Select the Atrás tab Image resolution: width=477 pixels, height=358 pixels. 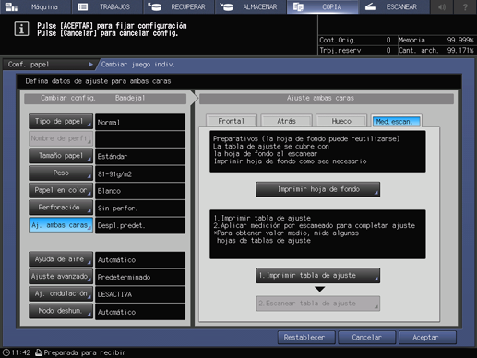click(286, 121)
